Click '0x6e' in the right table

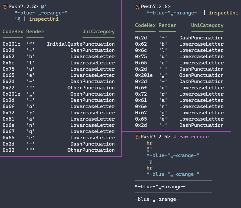(141, 106)
